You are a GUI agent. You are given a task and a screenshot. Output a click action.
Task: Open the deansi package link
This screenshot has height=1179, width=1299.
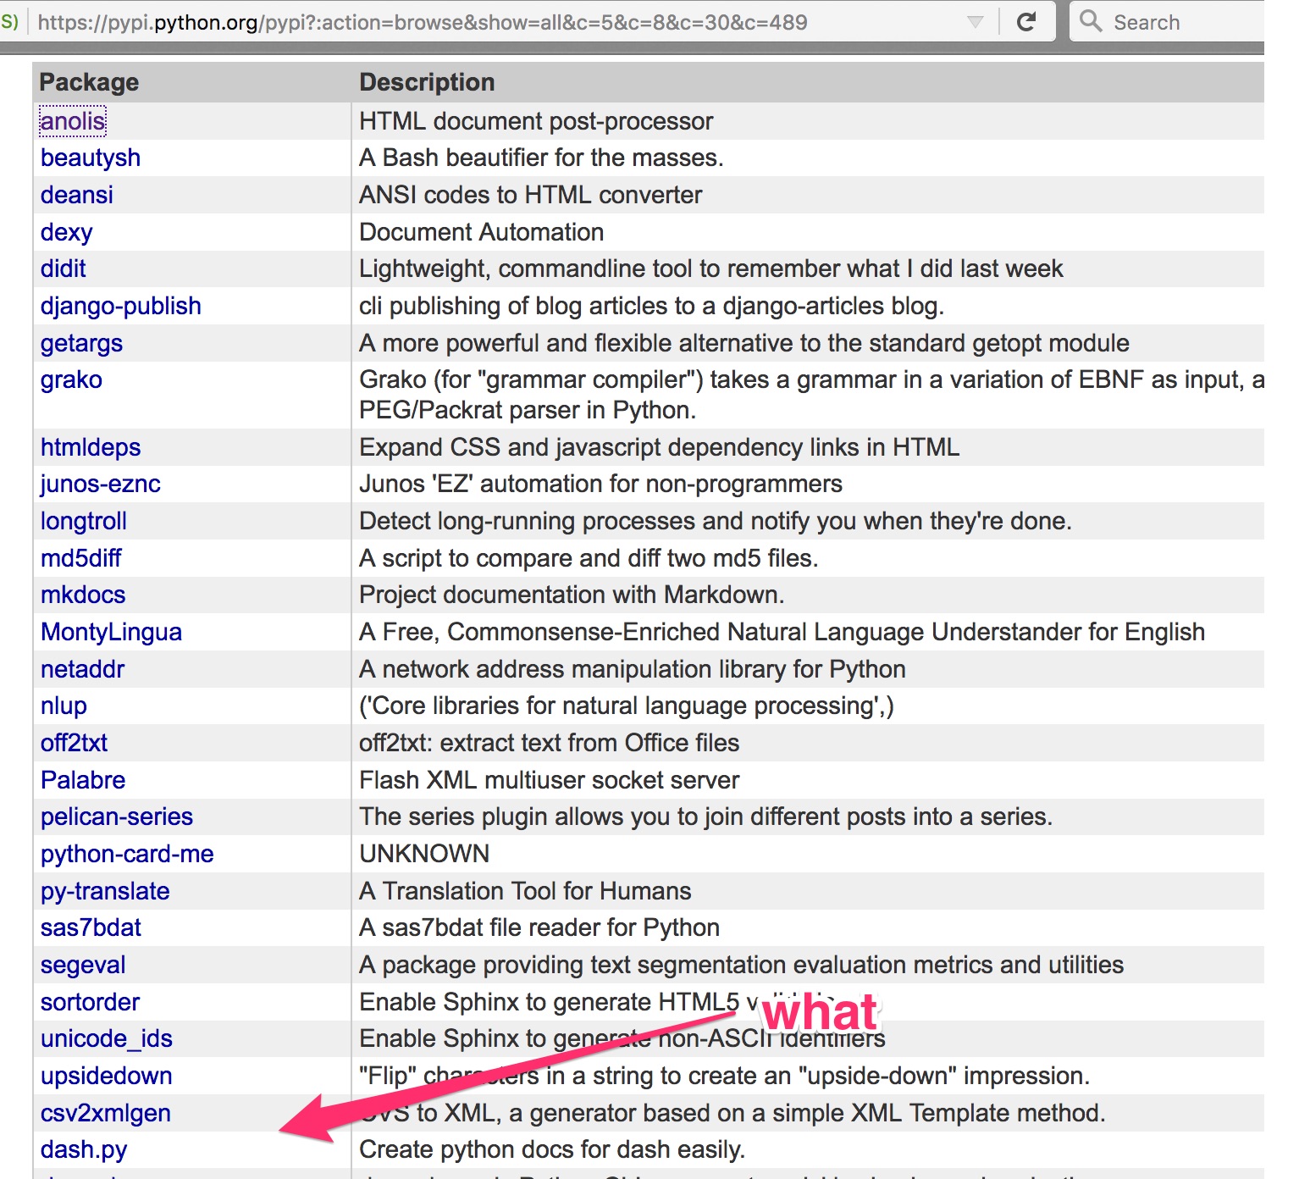click(76, 195)
